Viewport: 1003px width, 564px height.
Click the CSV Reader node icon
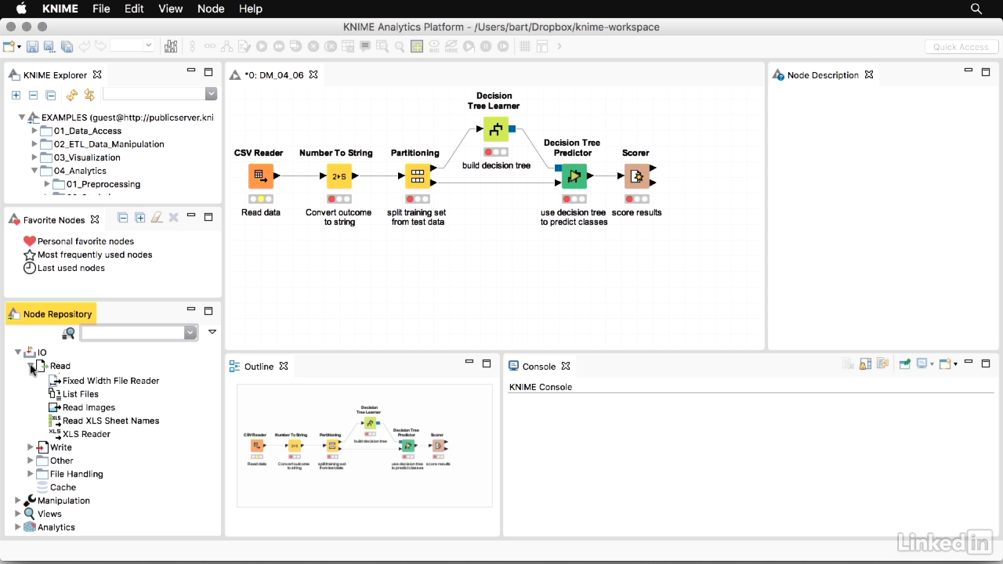(x=261, y=176)
